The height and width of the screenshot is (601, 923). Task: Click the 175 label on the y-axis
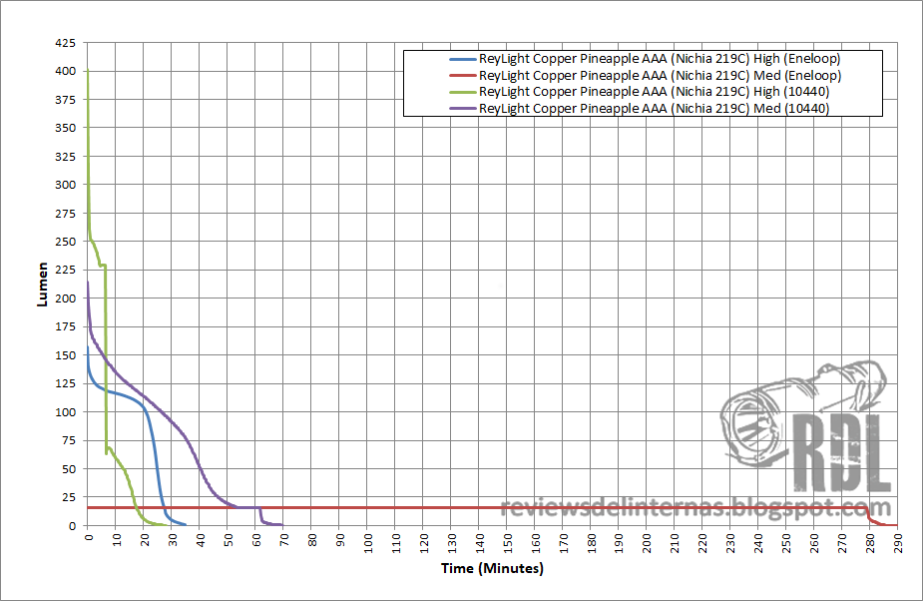click(x=65, y=326)
